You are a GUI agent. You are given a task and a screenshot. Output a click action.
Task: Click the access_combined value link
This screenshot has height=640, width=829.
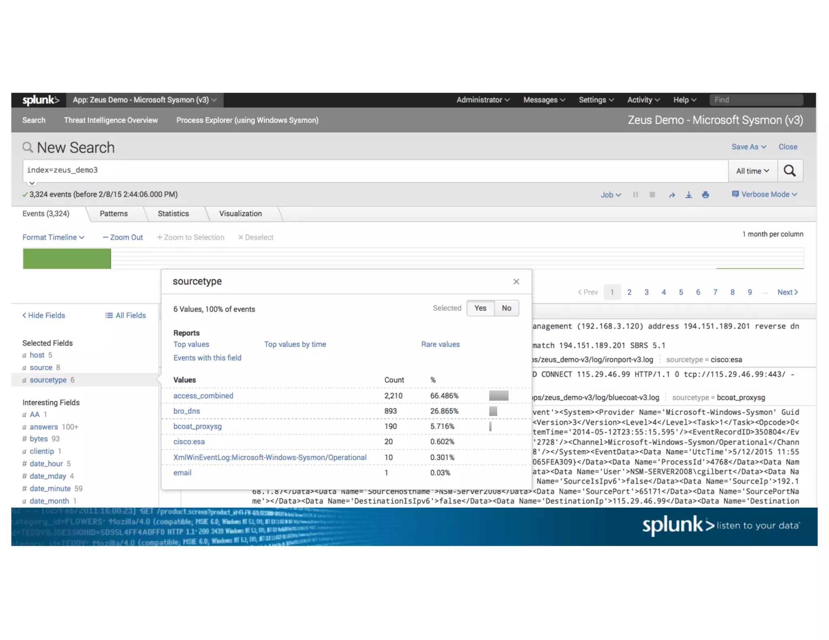pos(203,396)
